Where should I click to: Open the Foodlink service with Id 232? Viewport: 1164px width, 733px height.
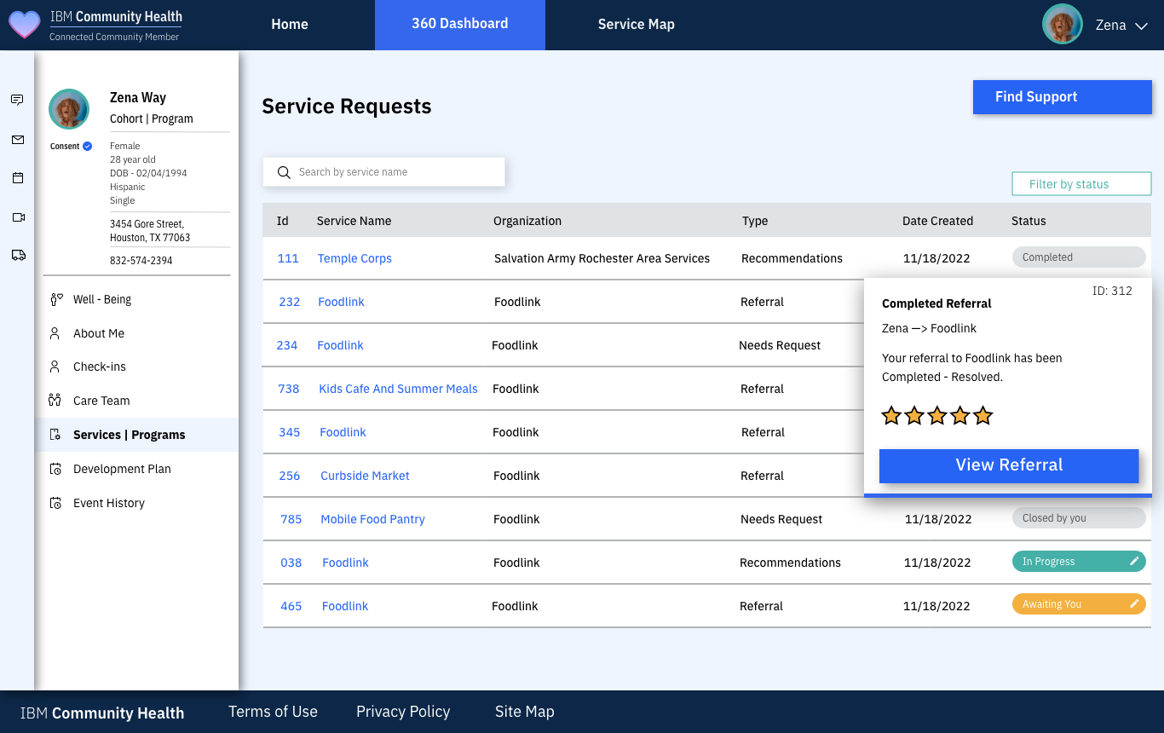click(341, 302)
